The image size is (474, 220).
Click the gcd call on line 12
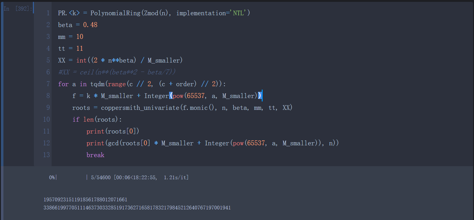click(113, 143)
